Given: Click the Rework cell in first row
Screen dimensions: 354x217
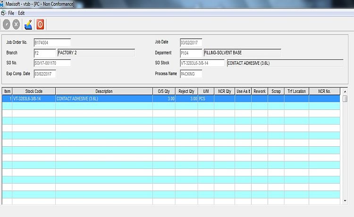Looking at the screenshot, I should point(260,99).
